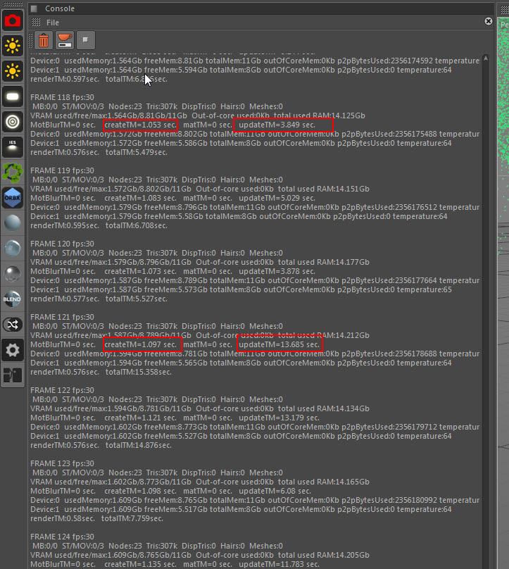Click the Console title label
The image size is (509, 569).
60,8
